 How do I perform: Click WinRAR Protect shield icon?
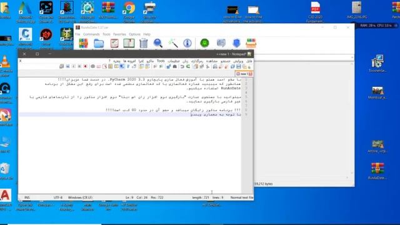pos(236,43)
